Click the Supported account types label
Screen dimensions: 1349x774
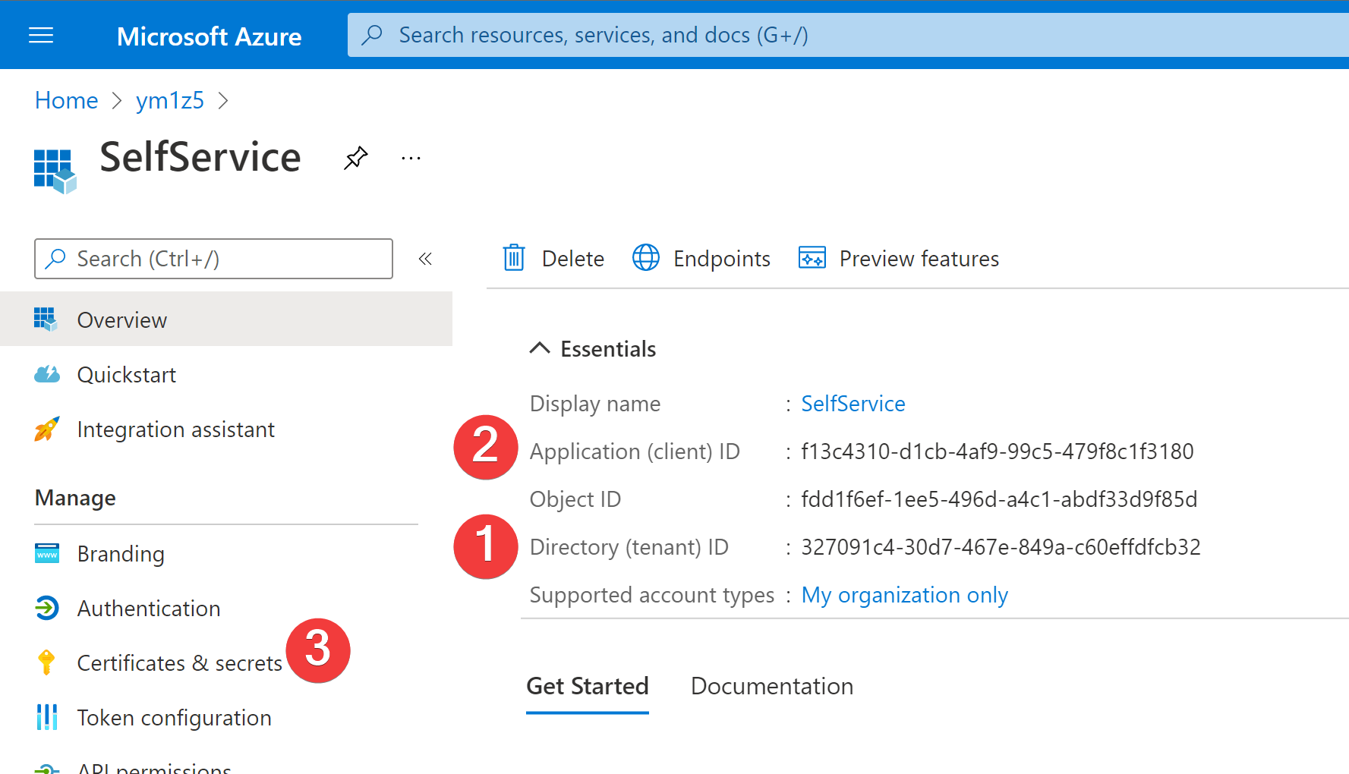click(652, 595)
